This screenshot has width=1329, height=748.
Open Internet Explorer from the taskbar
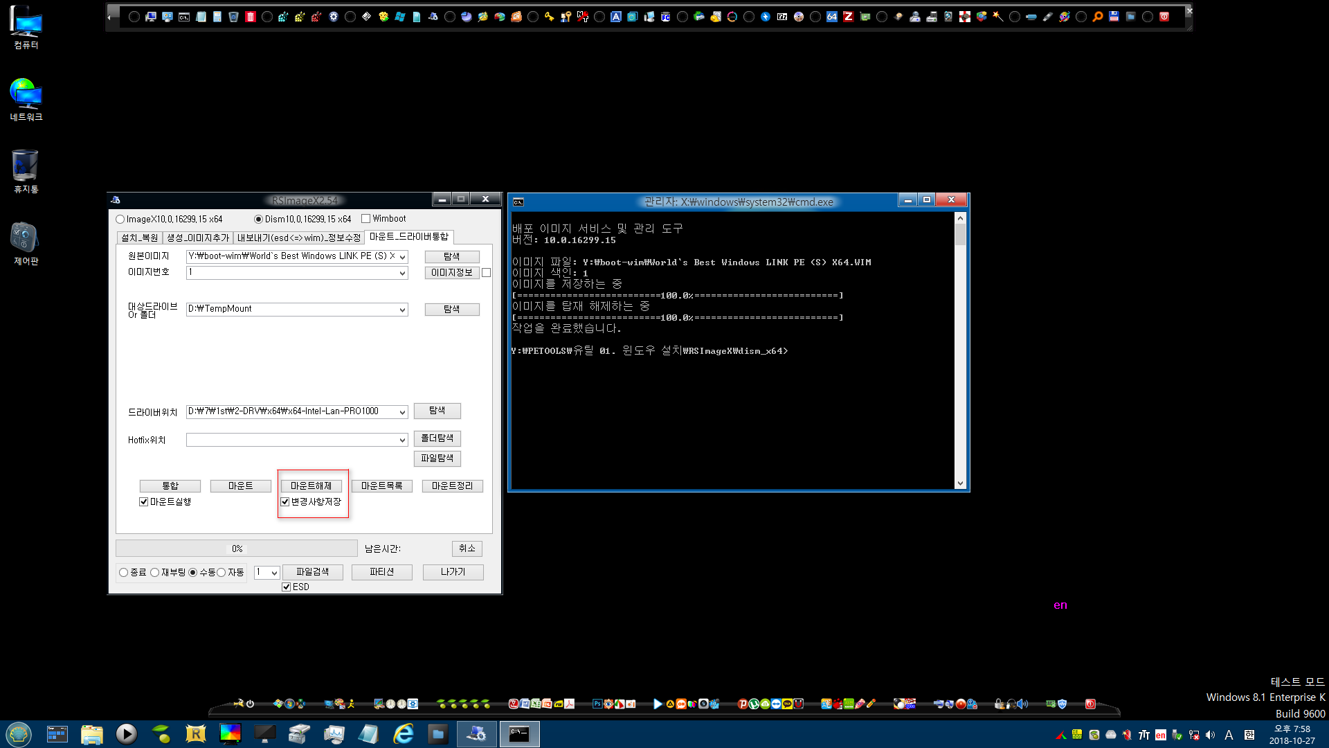click(x=403, y=733)
